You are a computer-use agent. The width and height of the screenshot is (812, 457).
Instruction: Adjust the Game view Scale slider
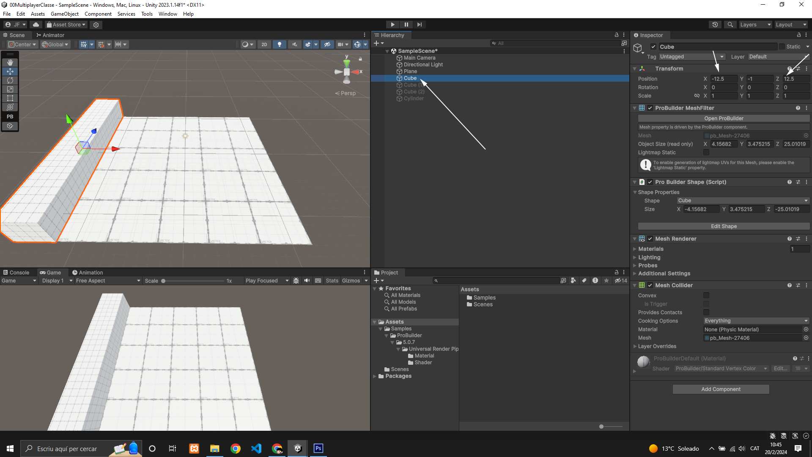point(163,281)
